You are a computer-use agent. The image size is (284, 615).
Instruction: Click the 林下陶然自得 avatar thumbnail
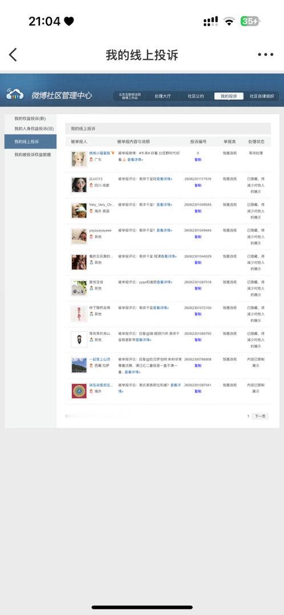coord(79,314)
